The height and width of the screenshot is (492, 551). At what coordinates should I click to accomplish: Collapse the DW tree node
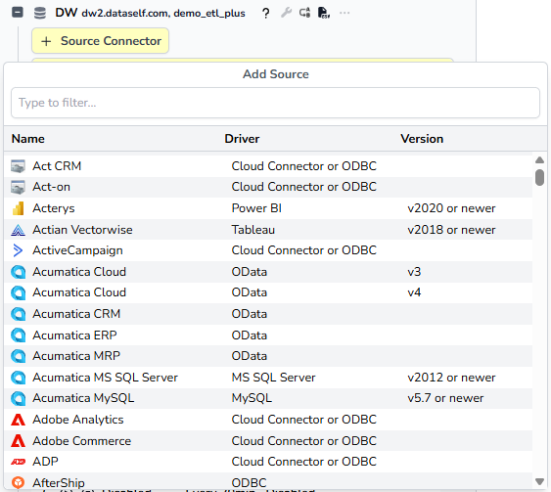18,13
